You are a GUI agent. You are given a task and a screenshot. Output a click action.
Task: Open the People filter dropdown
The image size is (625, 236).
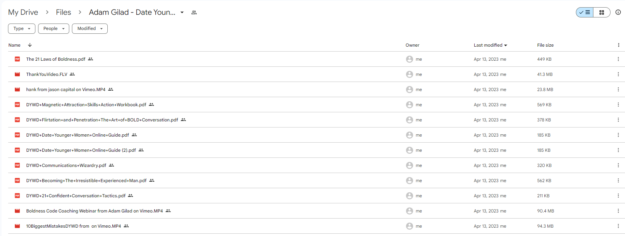[x=54, y=28]
